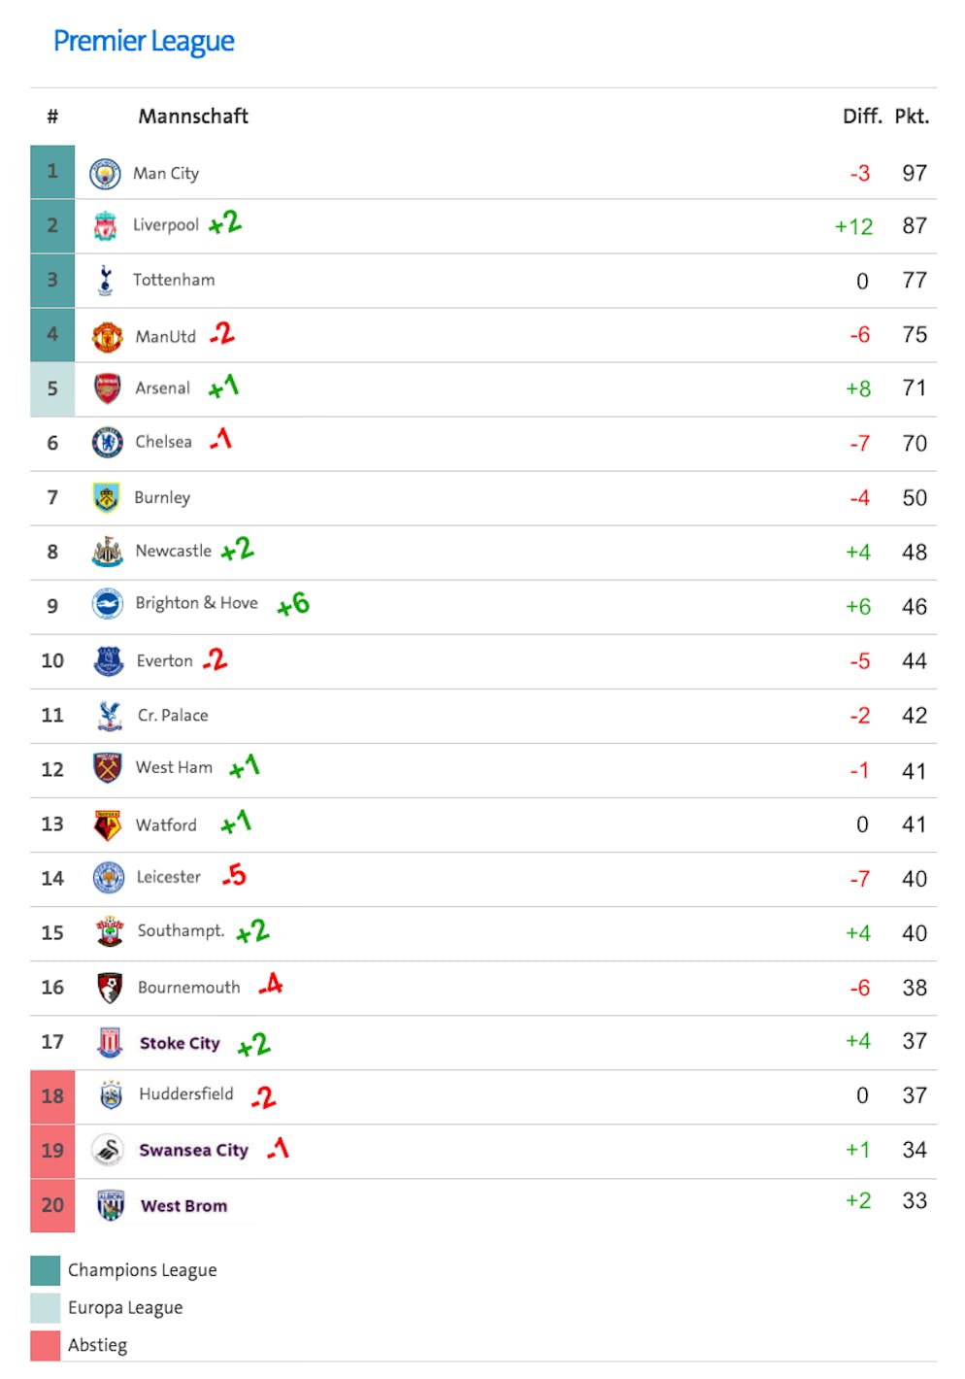Click the Mannschaft column header
Image resolution: width=965 pixels, height=1379 pixels.
pos(193,117)
